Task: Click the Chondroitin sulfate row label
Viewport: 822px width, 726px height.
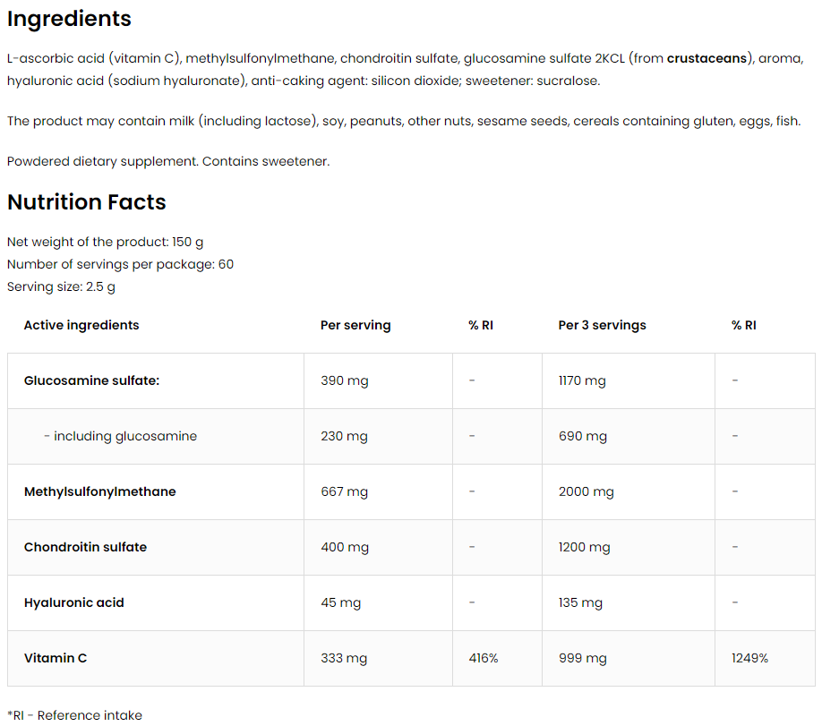Action: tap(85, 547)
